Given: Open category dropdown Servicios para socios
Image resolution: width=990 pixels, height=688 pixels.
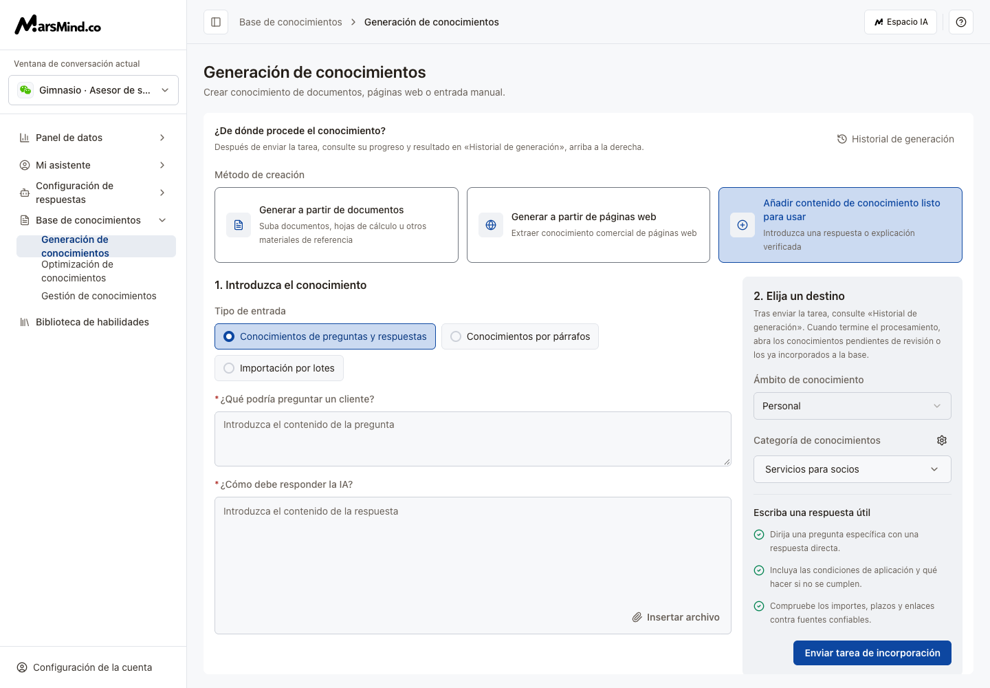Looking at the screenshot, I should click(852, 469).
